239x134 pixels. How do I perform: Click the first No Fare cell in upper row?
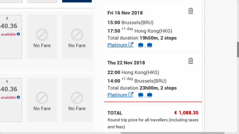pos(42,37)
